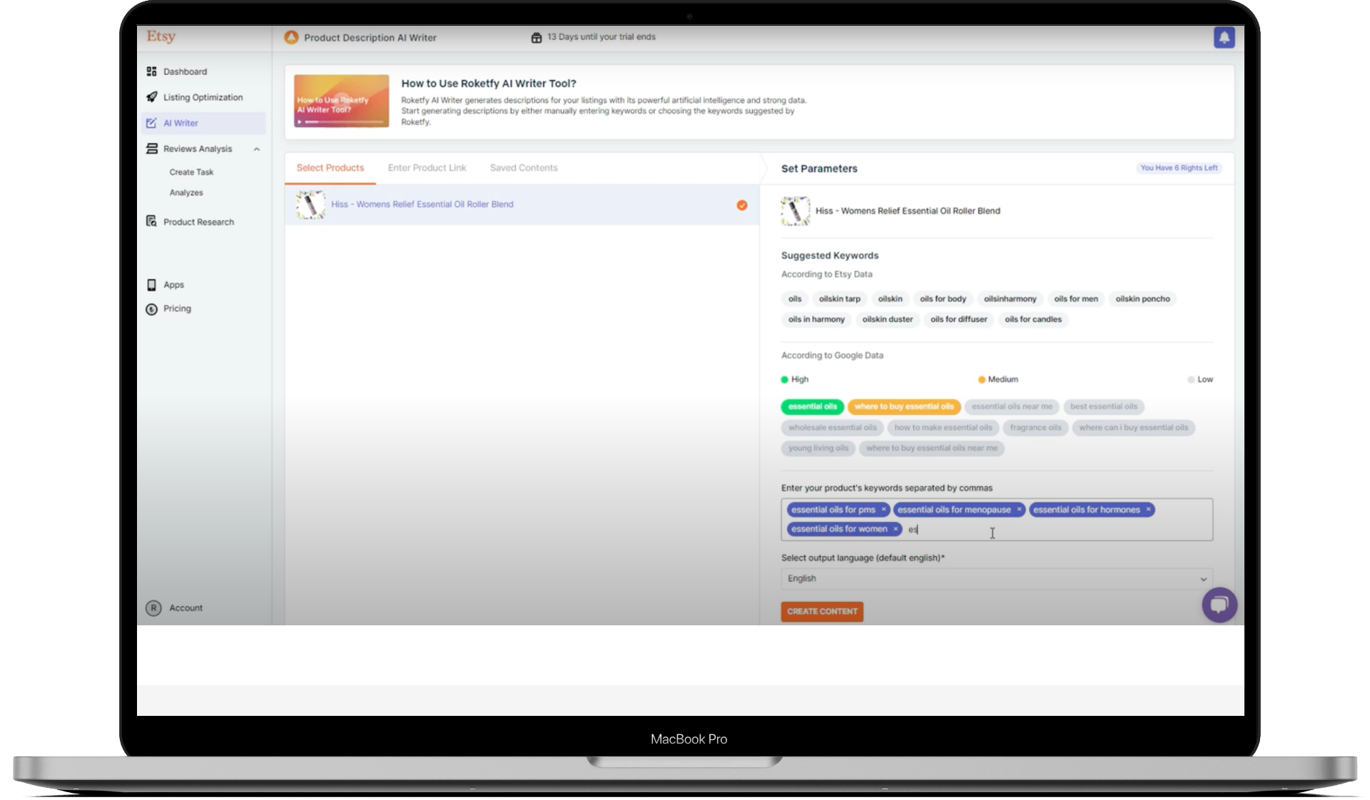Click the Hiss roller thumbnail in products list
1370x800 pixels.
(x=310, y=205)
